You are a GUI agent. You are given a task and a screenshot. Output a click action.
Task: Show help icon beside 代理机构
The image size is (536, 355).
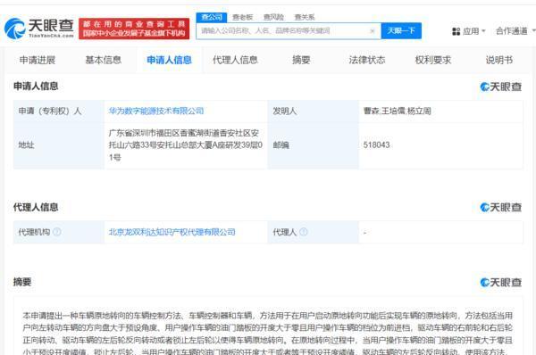click(x=57, y=232)
